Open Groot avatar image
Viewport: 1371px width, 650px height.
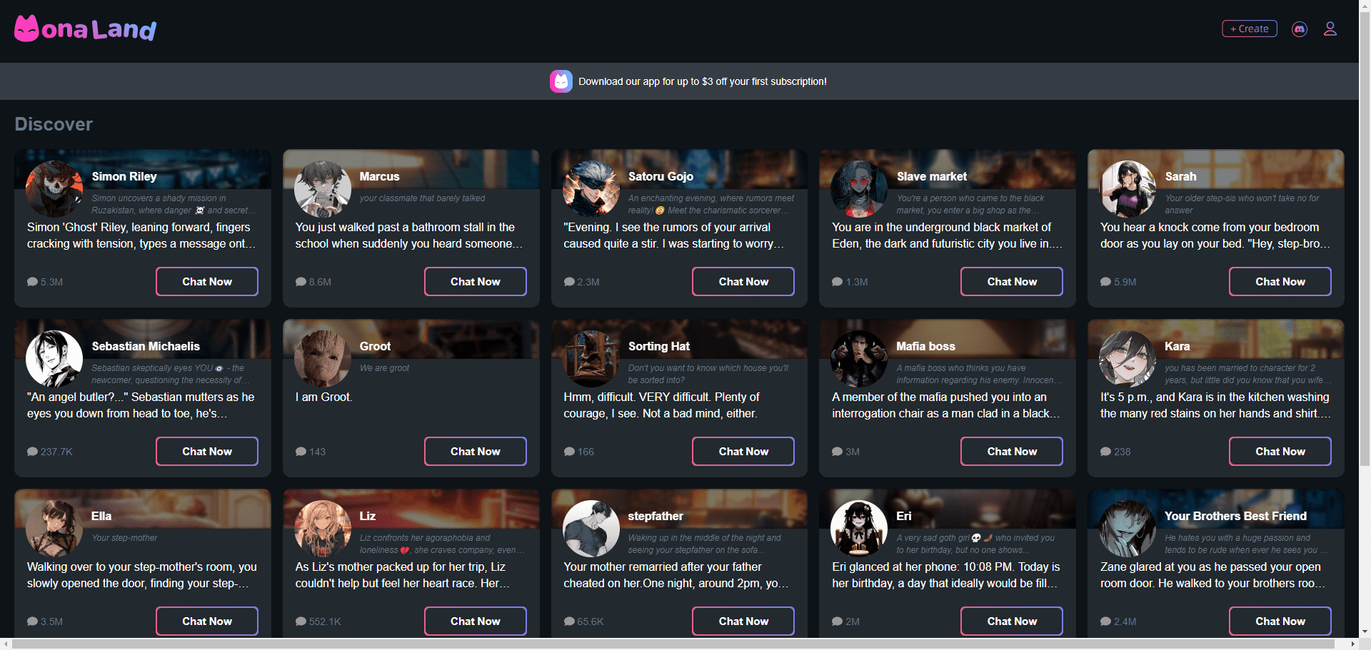pyautogui.click(x=323, y=359)
